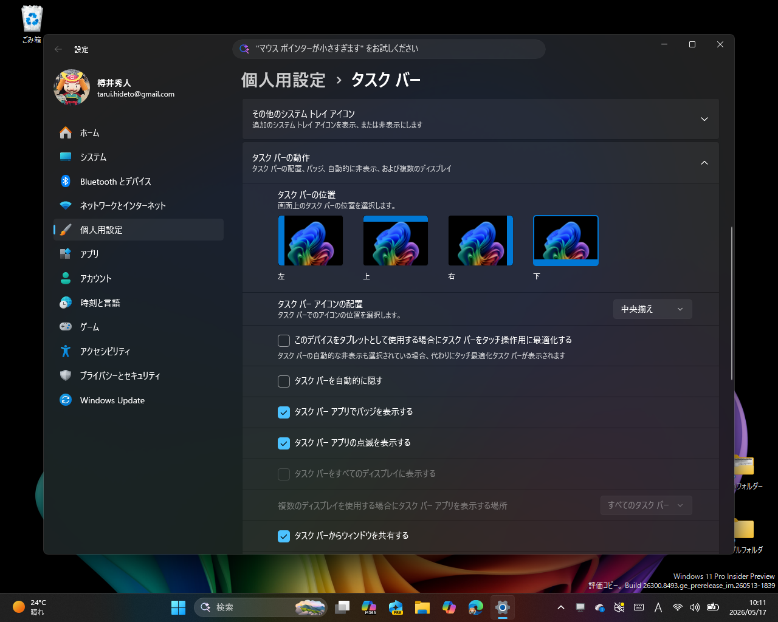Click the Wi-Fi network tray icon
Image resolution: width=778 pixels, height=622 pixels.
677,607
